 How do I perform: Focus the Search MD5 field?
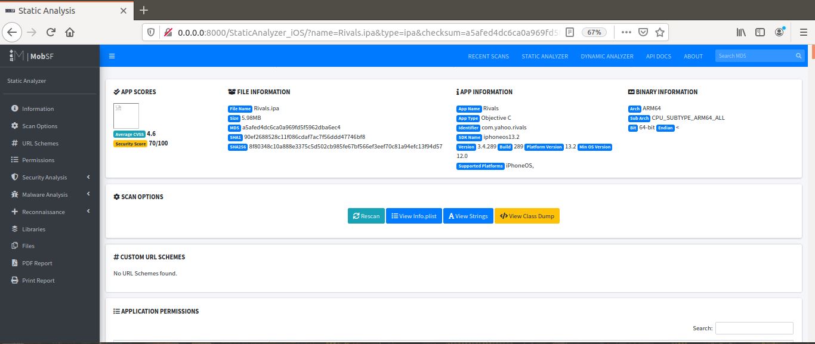click(754, 56)
